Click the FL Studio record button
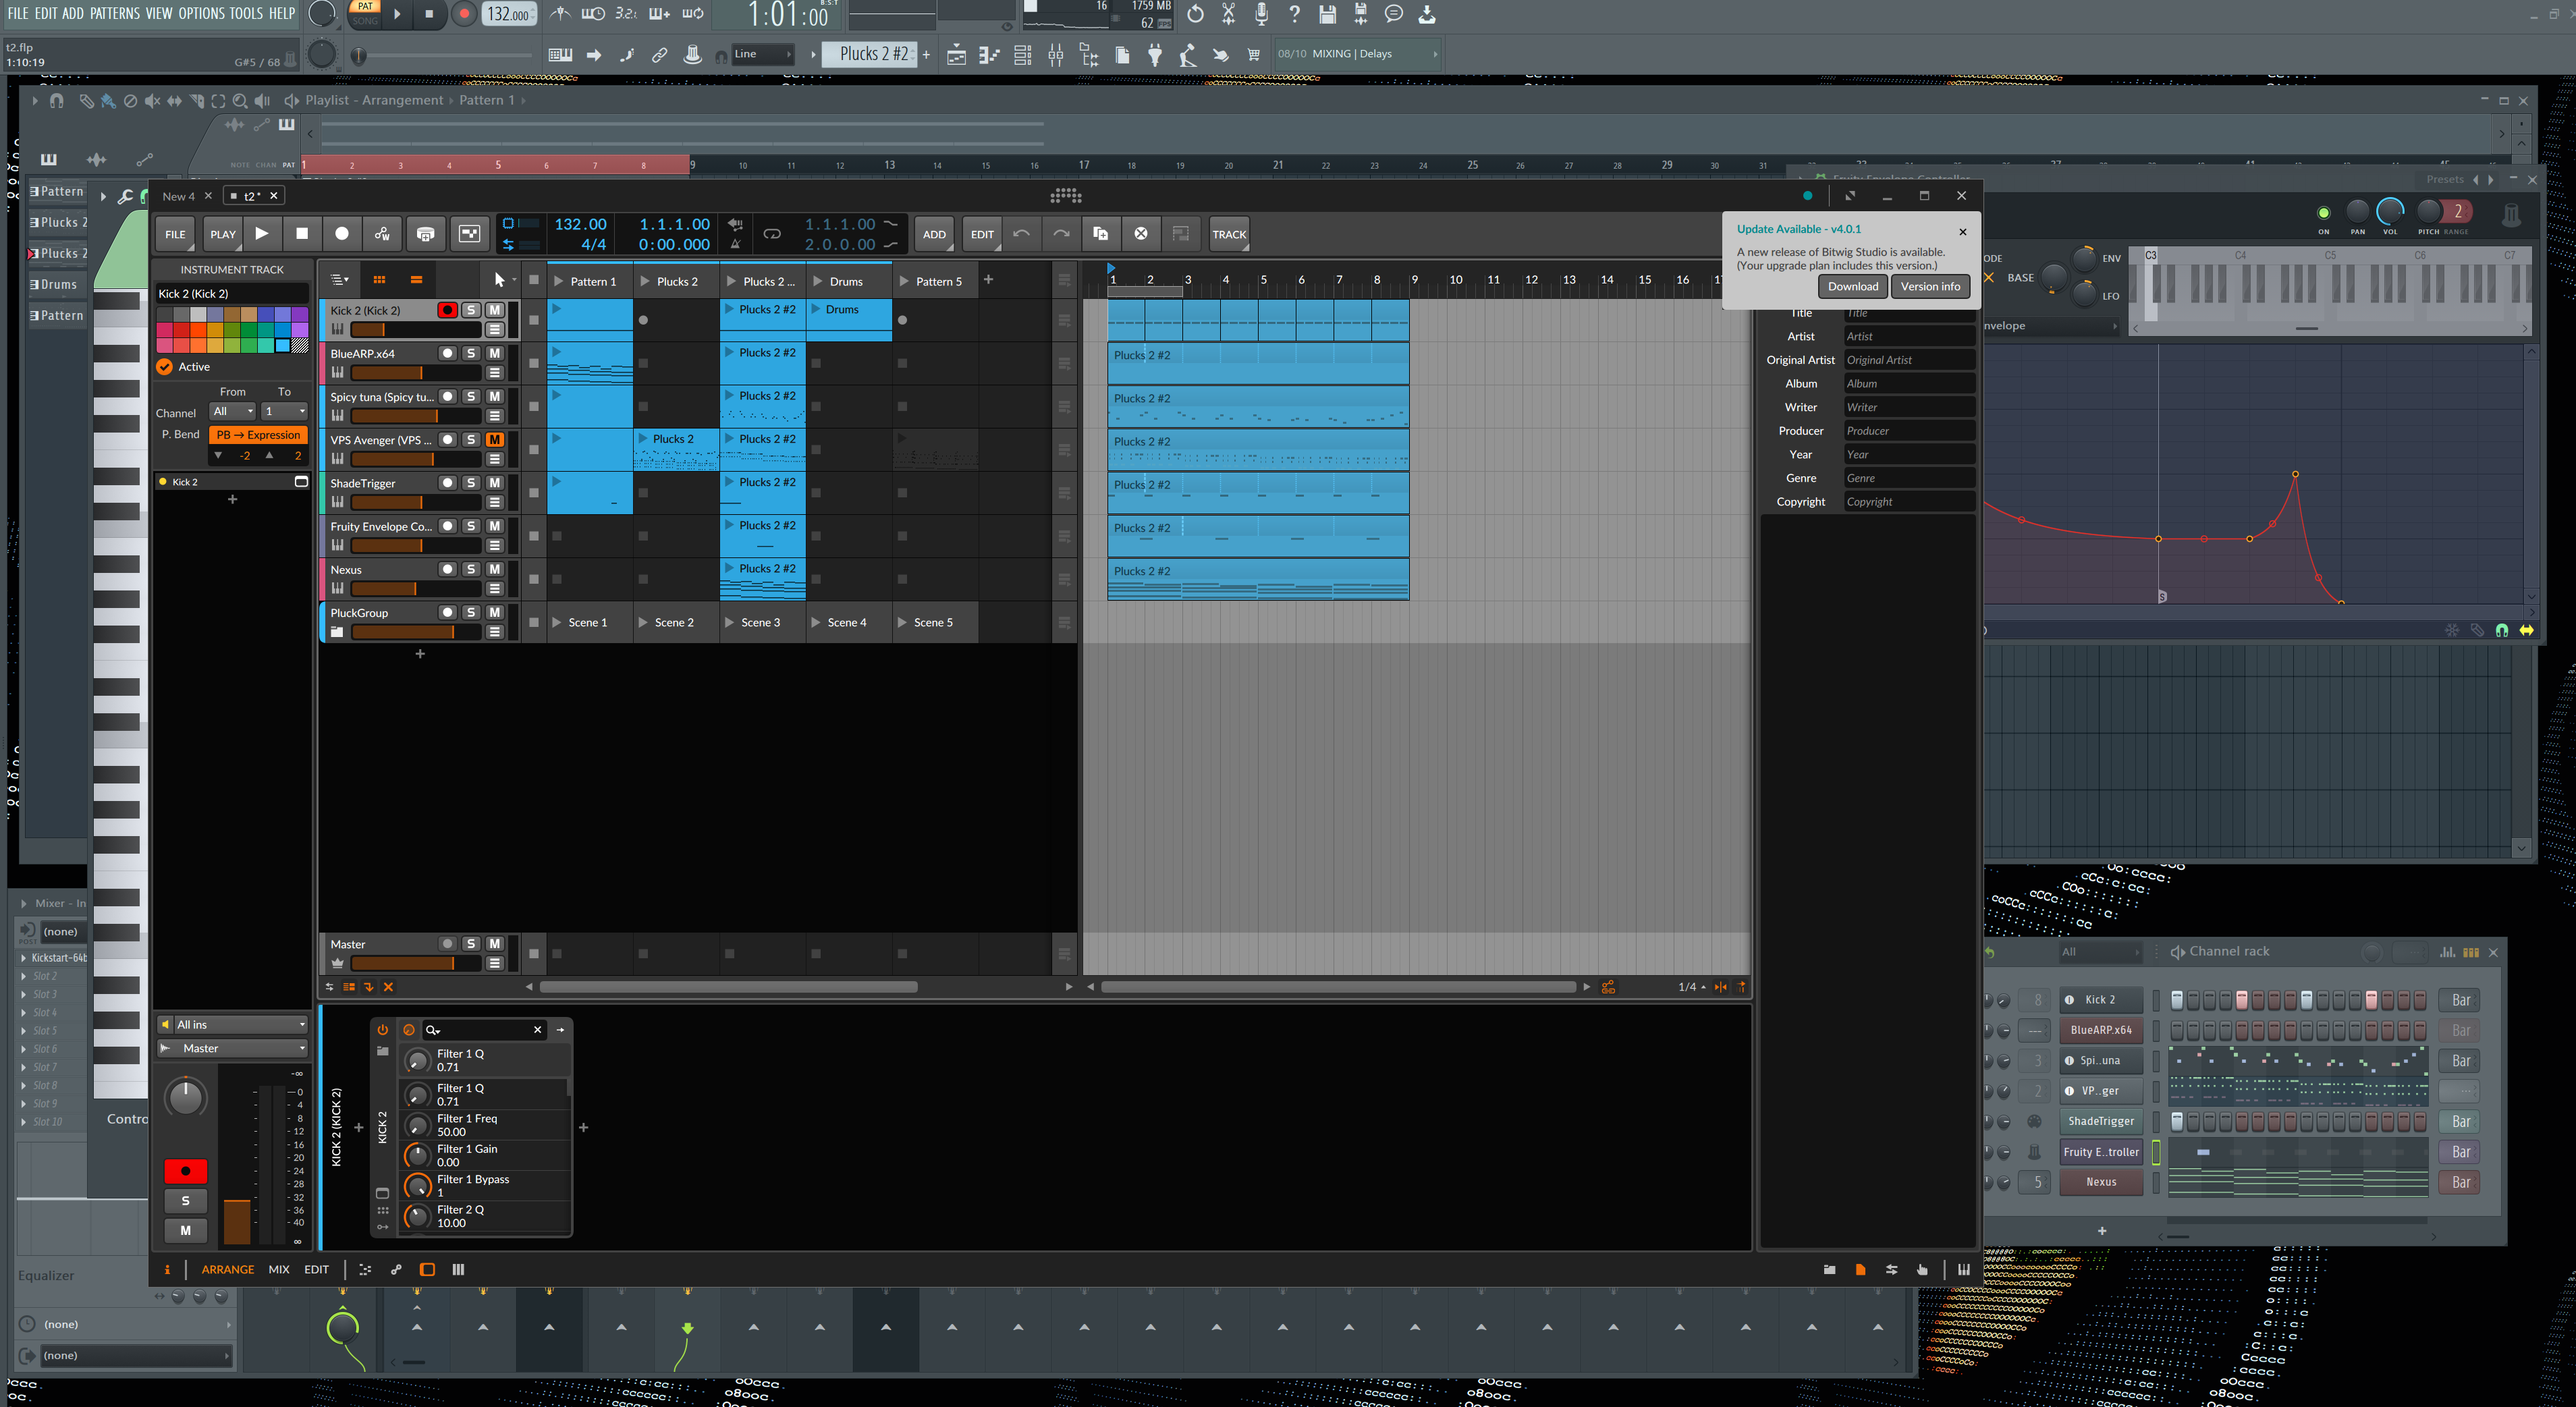 [464, 14]
